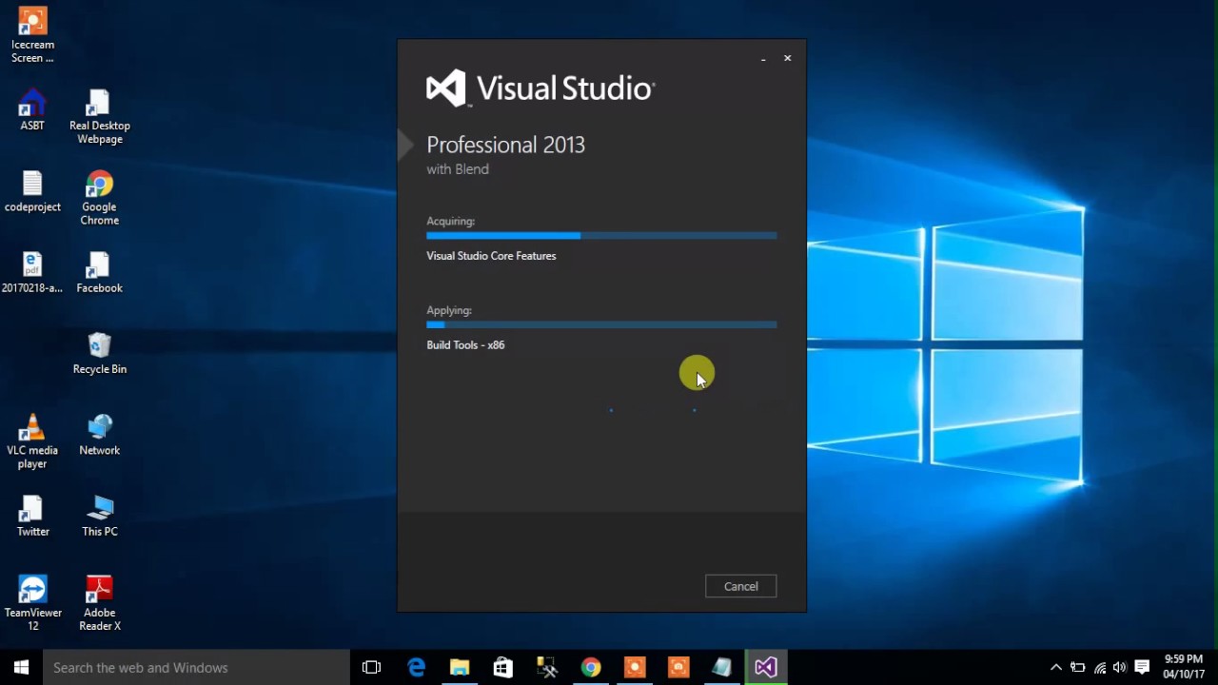Open Task View from taskbar
The image size is (1218, 685).
[372, 668]
